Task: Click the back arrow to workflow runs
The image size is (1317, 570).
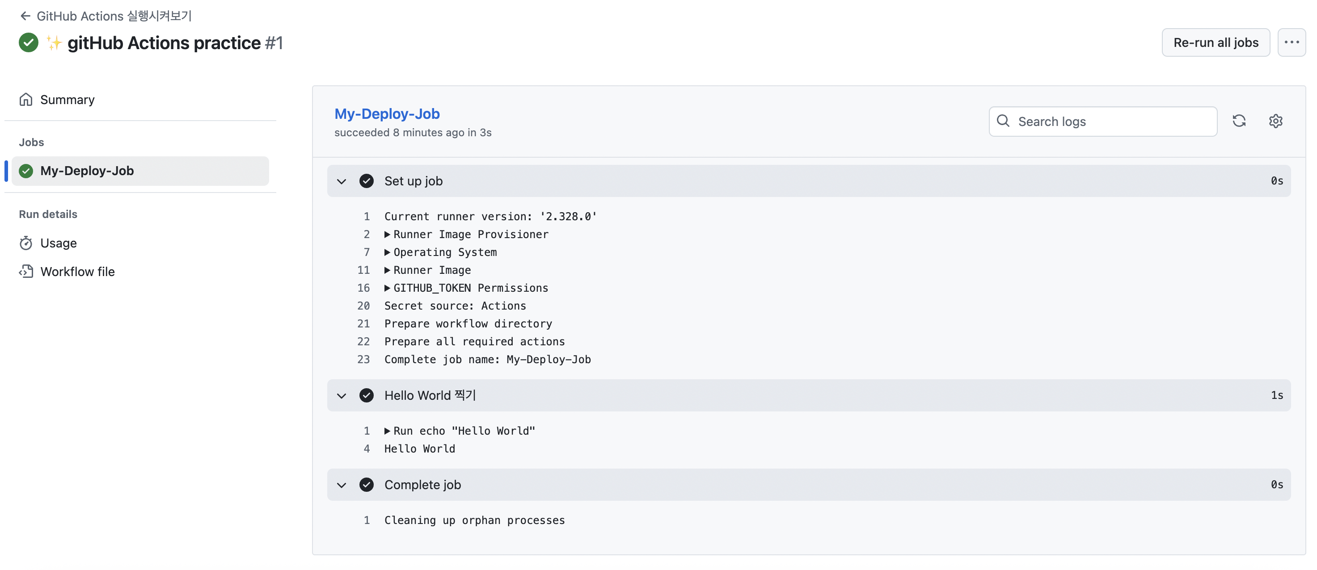Action: [x=25, y=16]
